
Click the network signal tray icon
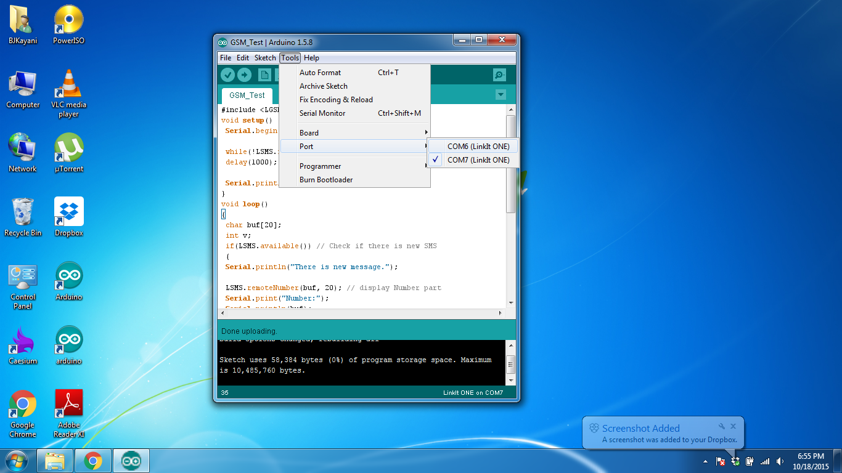pos(765,461)
